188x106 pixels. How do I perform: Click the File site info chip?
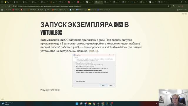[x=15, y=6]
